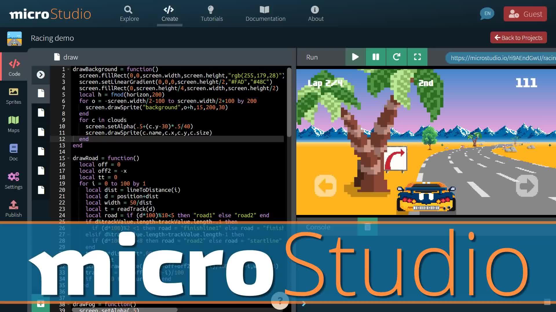Viewport: 556px width, 312px height.
Task: Click the Tutorials nav item
Action: [x=212, y=13]
